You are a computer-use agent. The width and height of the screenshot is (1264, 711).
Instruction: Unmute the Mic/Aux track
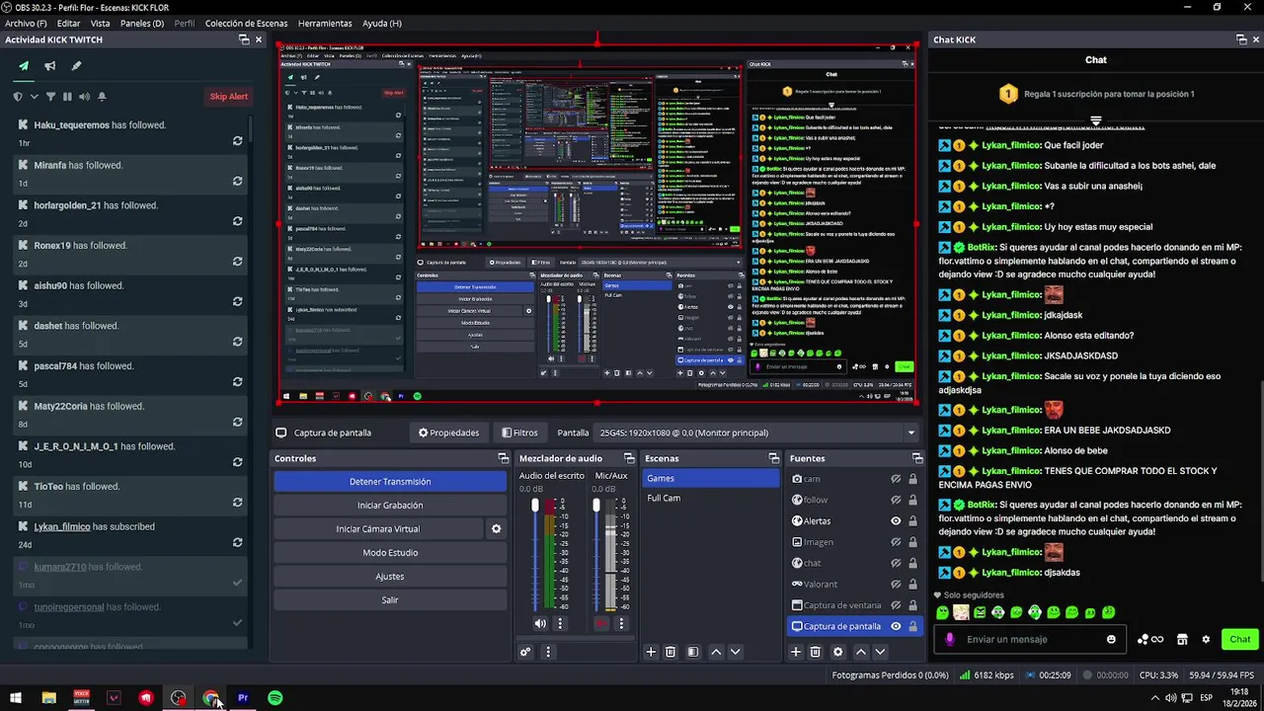pos(601,623)
